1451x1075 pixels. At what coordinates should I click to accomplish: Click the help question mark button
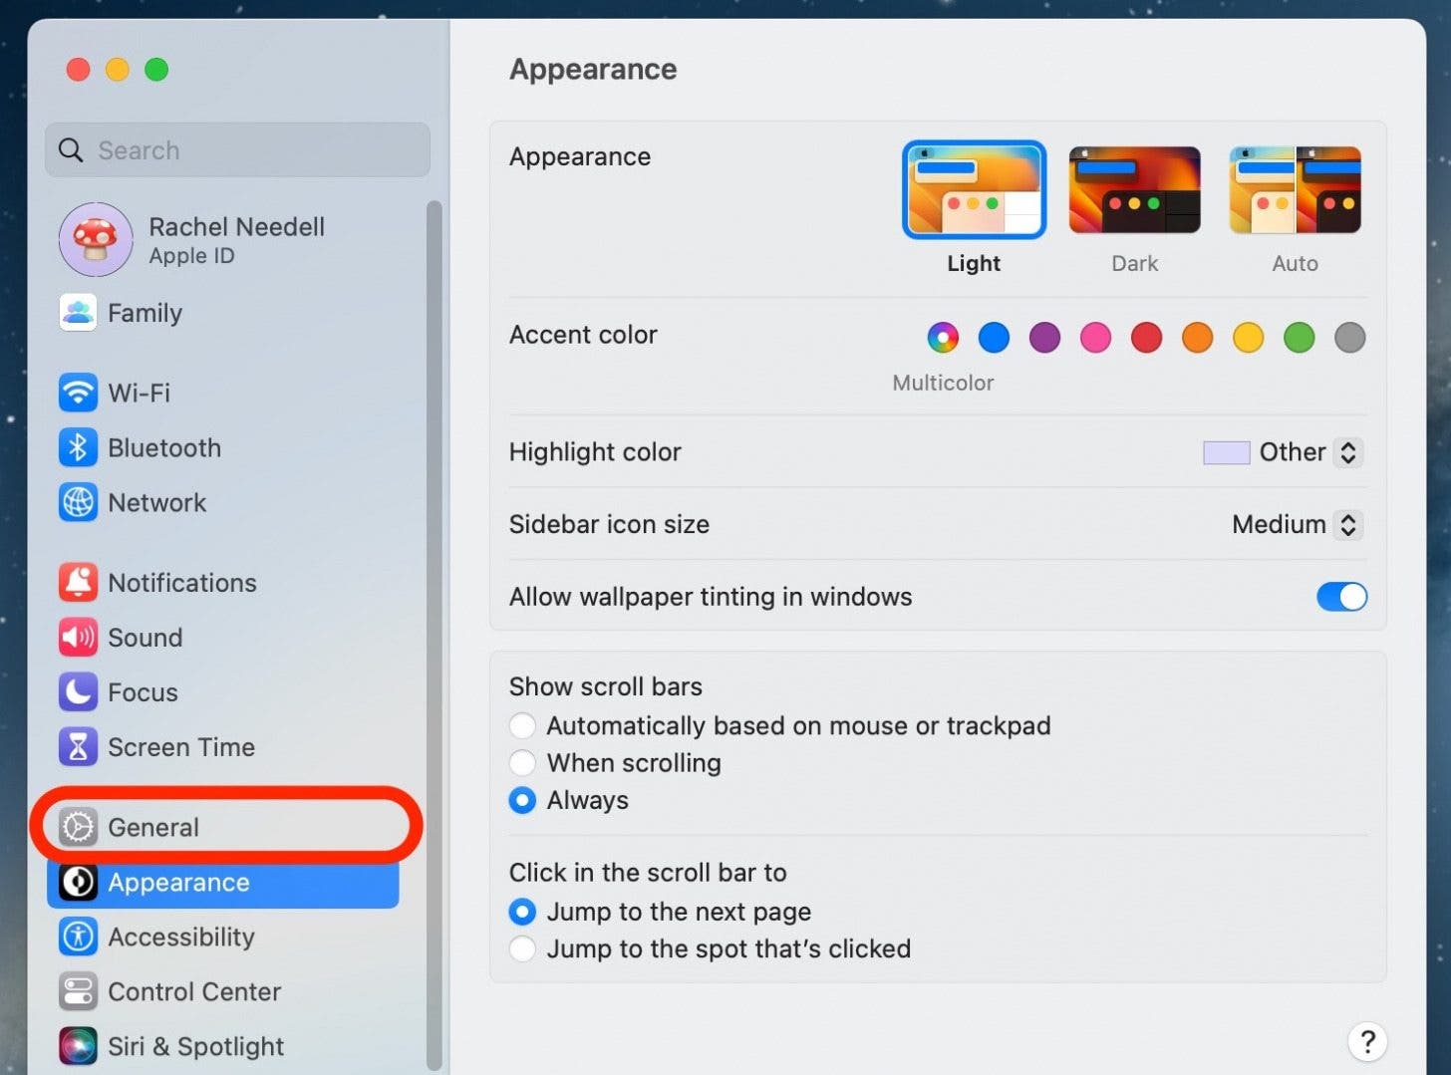tap(1367, 1042)
